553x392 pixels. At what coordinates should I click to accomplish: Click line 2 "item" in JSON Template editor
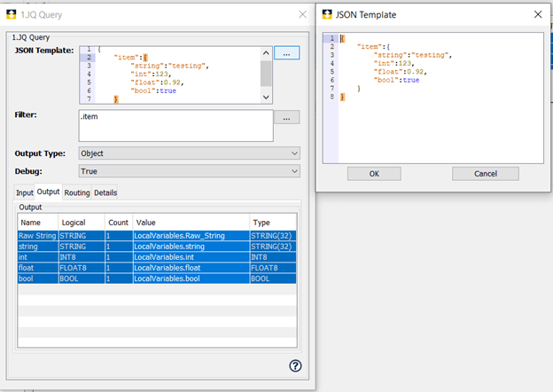pos(373,47)
